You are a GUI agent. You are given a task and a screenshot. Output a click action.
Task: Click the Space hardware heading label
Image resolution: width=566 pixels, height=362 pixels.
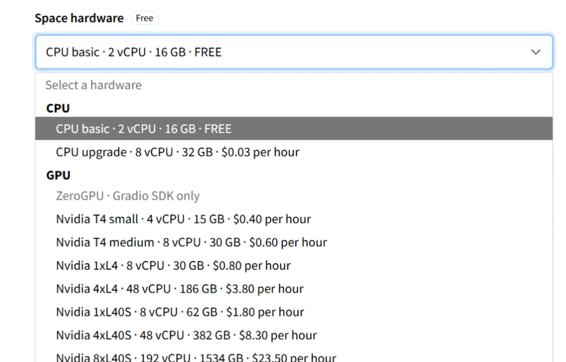coord(79,18)
